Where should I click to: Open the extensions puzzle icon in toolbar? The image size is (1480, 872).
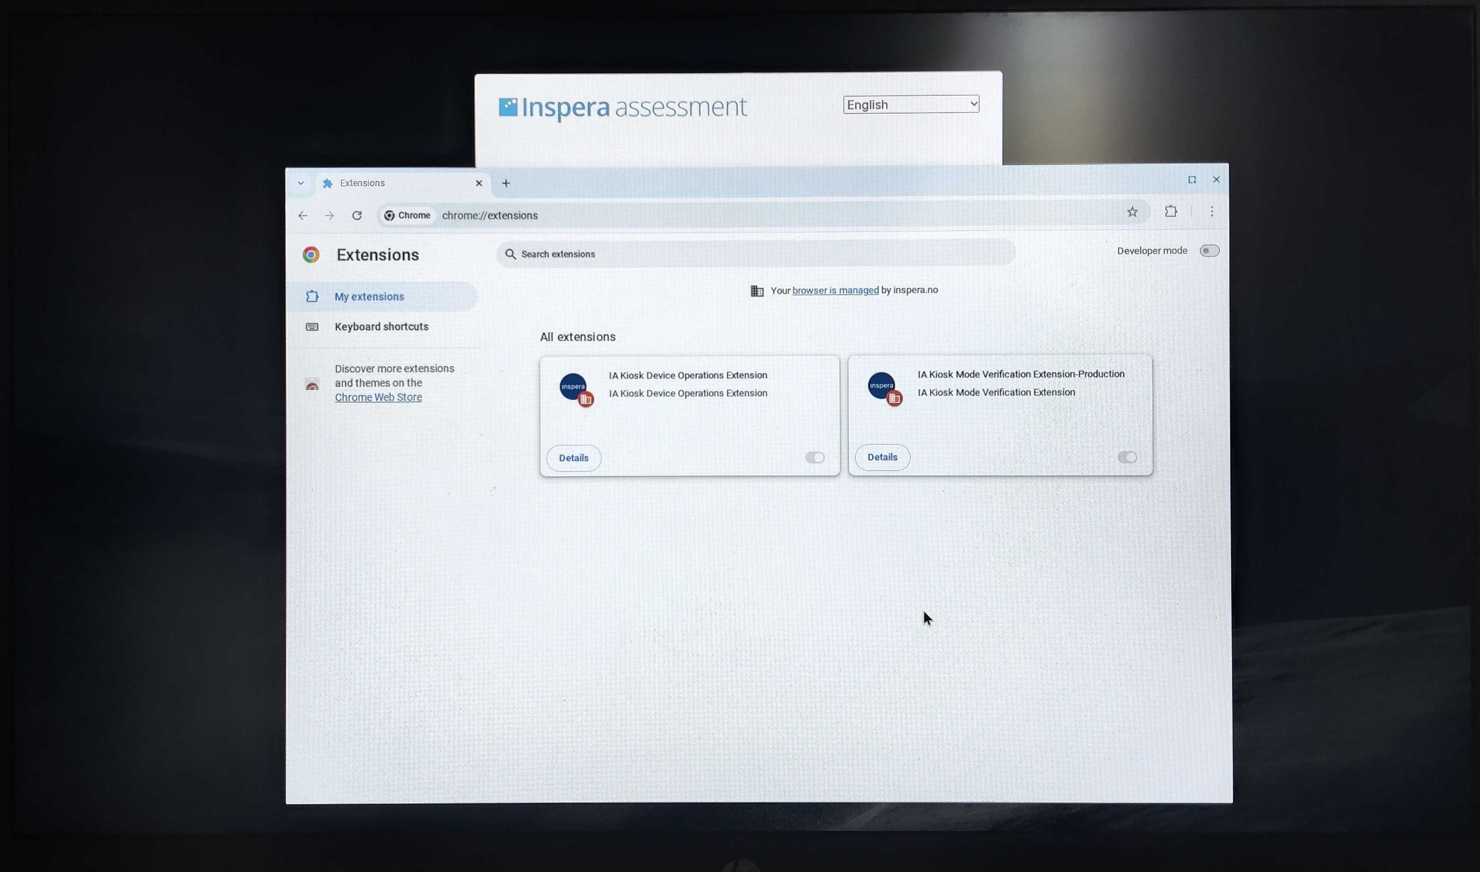coord(1171,211)
